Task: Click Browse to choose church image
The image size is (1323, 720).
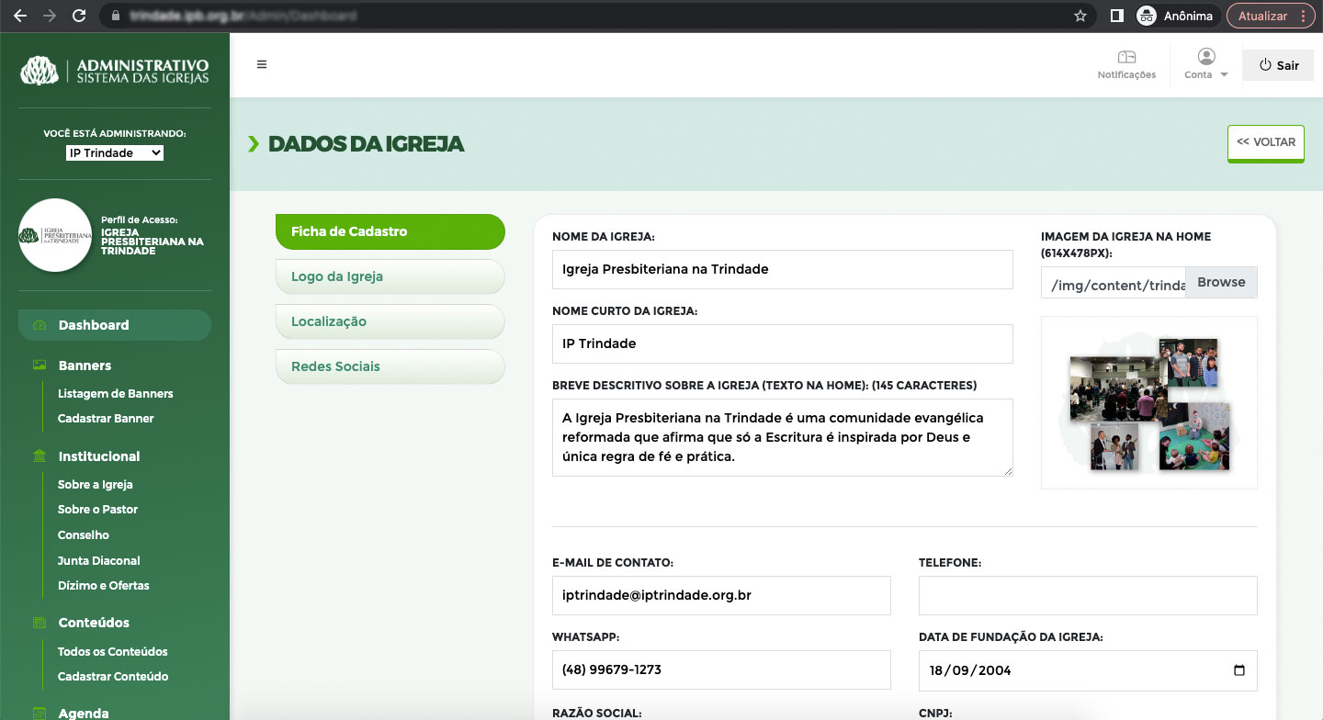Action: click(1220, 283)
